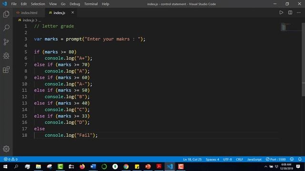Click the "if (marks >= 80)" condition

[x=55, y=52]
